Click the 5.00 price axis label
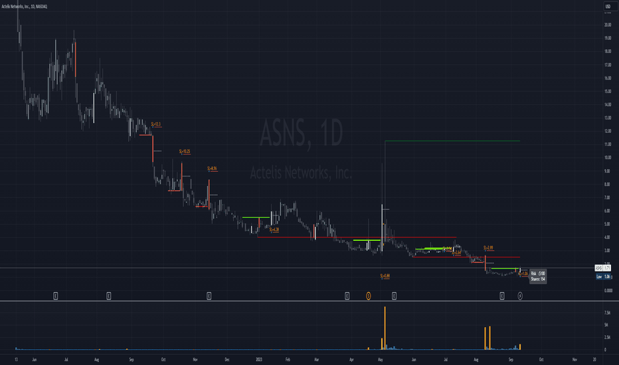Viewport: 619px width, 365px height. click(x=608, y=224)
